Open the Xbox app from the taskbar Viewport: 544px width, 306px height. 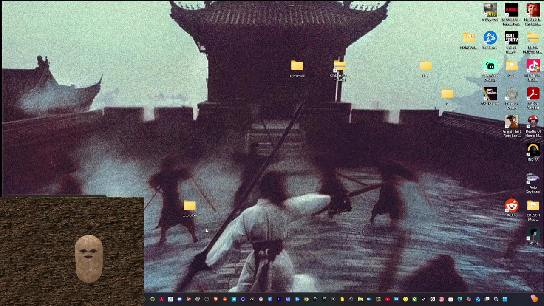pyautogui.click(x=414, y=300)
